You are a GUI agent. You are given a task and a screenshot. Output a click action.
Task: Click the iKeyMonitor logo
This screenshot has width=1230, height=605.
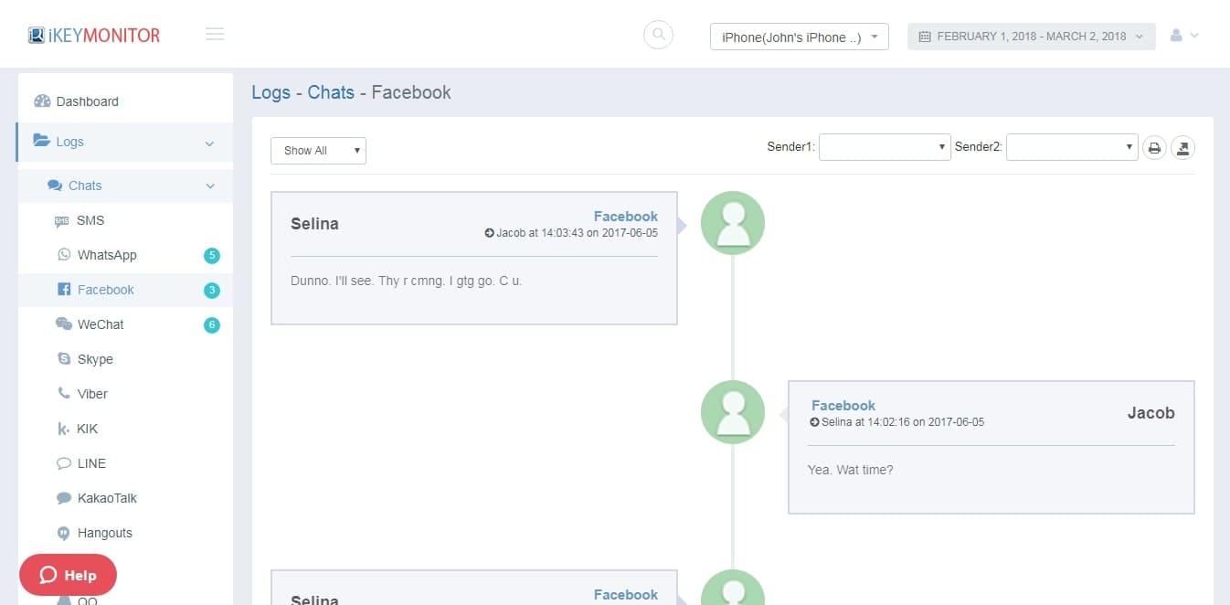[94, 36]
